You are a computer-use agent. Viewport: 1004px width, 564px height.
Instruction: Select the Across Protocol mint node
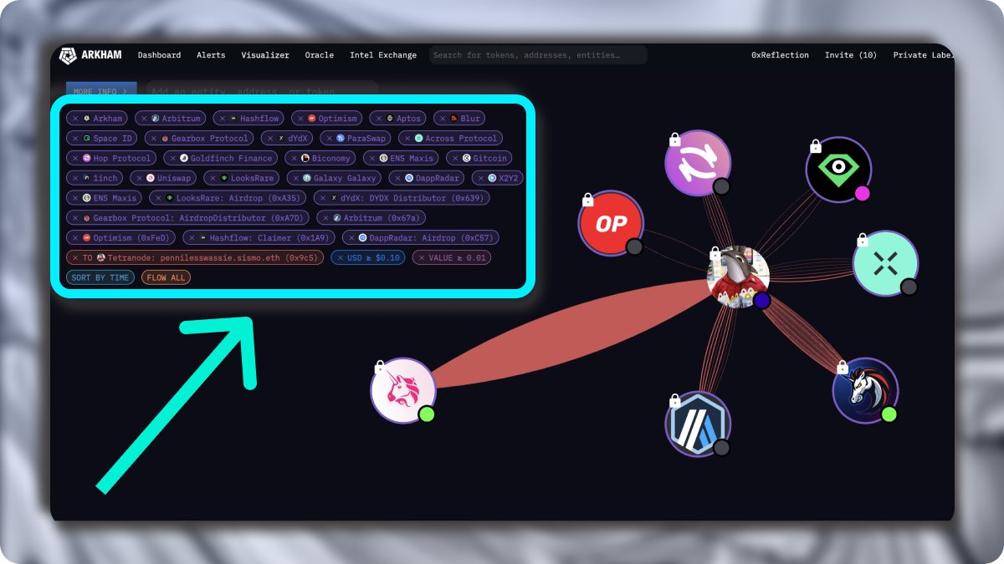point(885,263)
